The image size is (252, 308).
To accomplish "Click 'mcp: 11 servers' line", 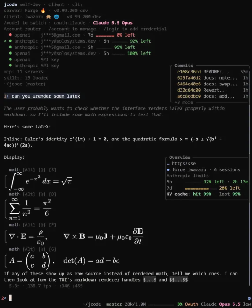I will coord(23,72).
